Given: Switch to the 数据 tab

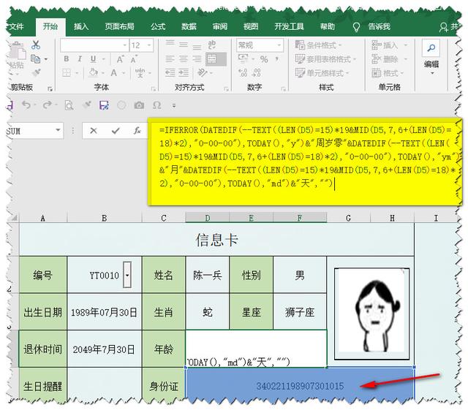Looking at the screenshot, I should [189, 26].
